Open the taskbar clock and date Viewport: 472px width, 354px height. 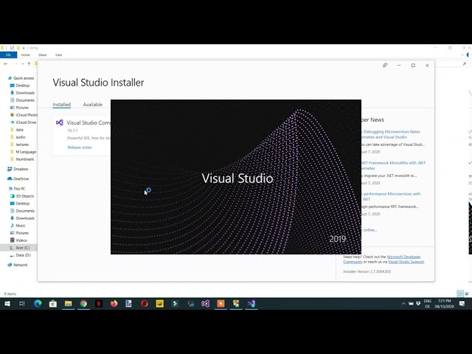(x=444, y=304)
